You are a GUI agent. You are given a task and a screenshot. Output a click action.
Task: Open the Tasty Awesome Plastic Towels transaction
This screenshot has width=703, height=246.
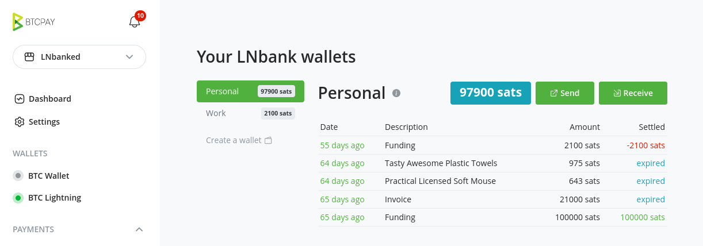coord(492,163)
